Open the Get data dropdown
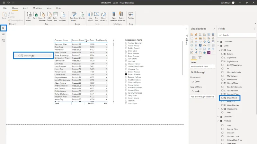Image resolution: width=257 pixels, height=144 pixels. click(x=29, y=17)
